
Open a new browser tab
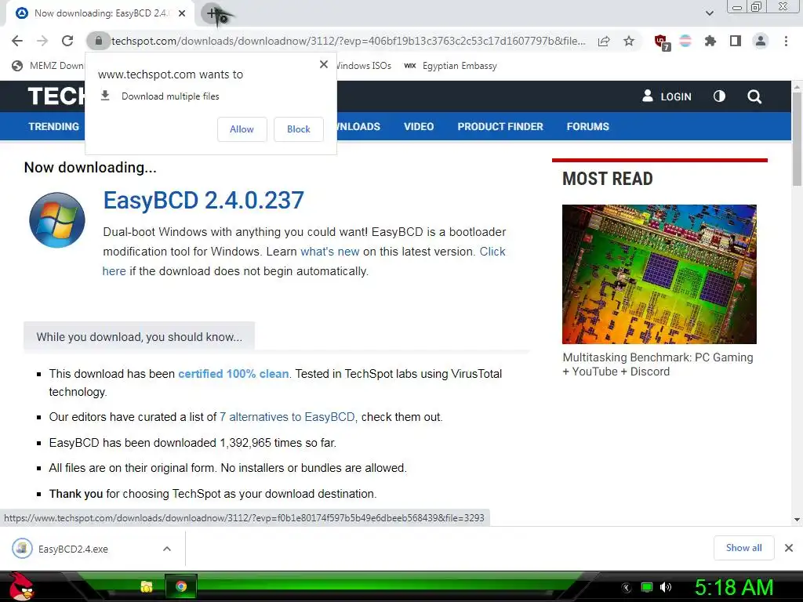point(212,14)
